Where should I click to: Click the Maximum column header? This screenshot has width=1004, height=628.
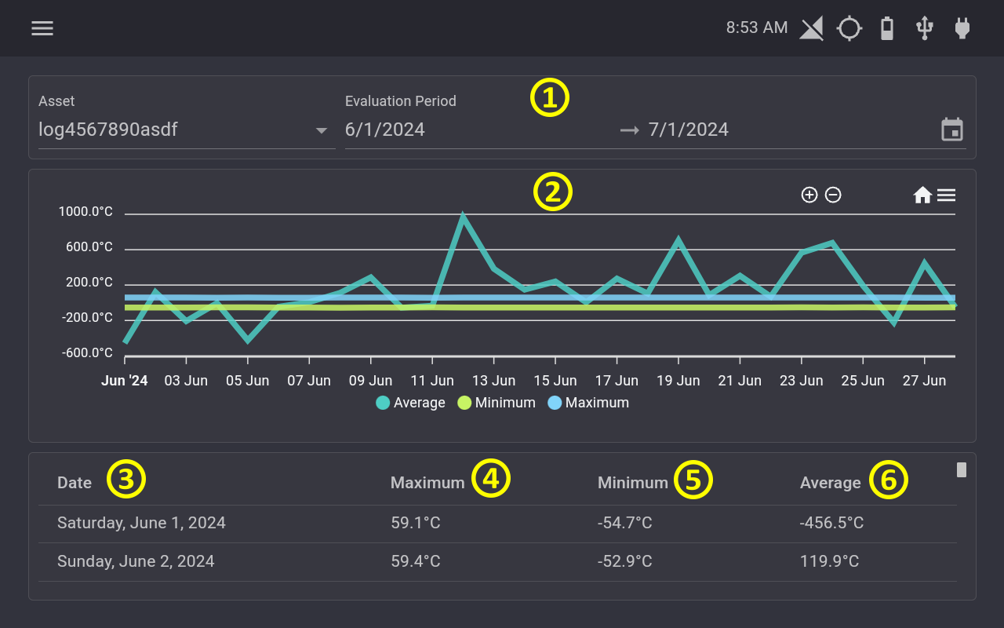point(427,483)
